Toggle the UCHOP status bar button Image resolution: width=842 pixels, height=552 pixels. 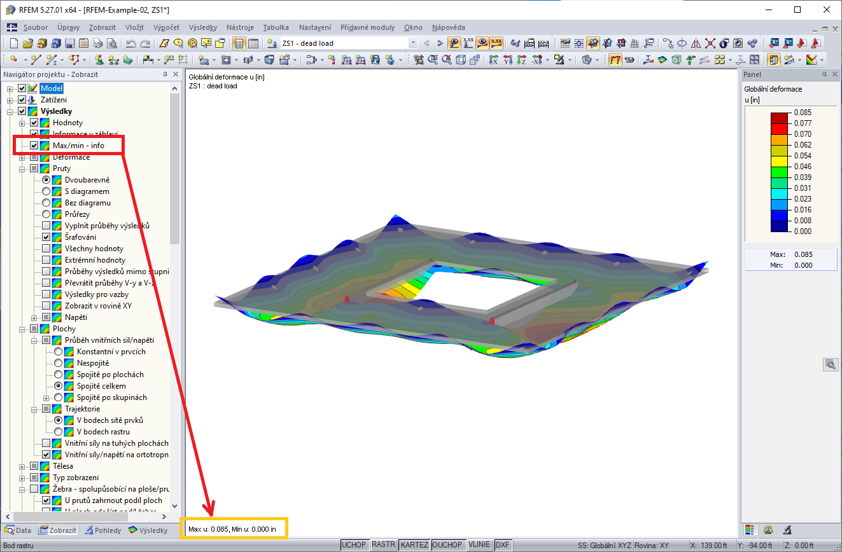tap(354, 545)
